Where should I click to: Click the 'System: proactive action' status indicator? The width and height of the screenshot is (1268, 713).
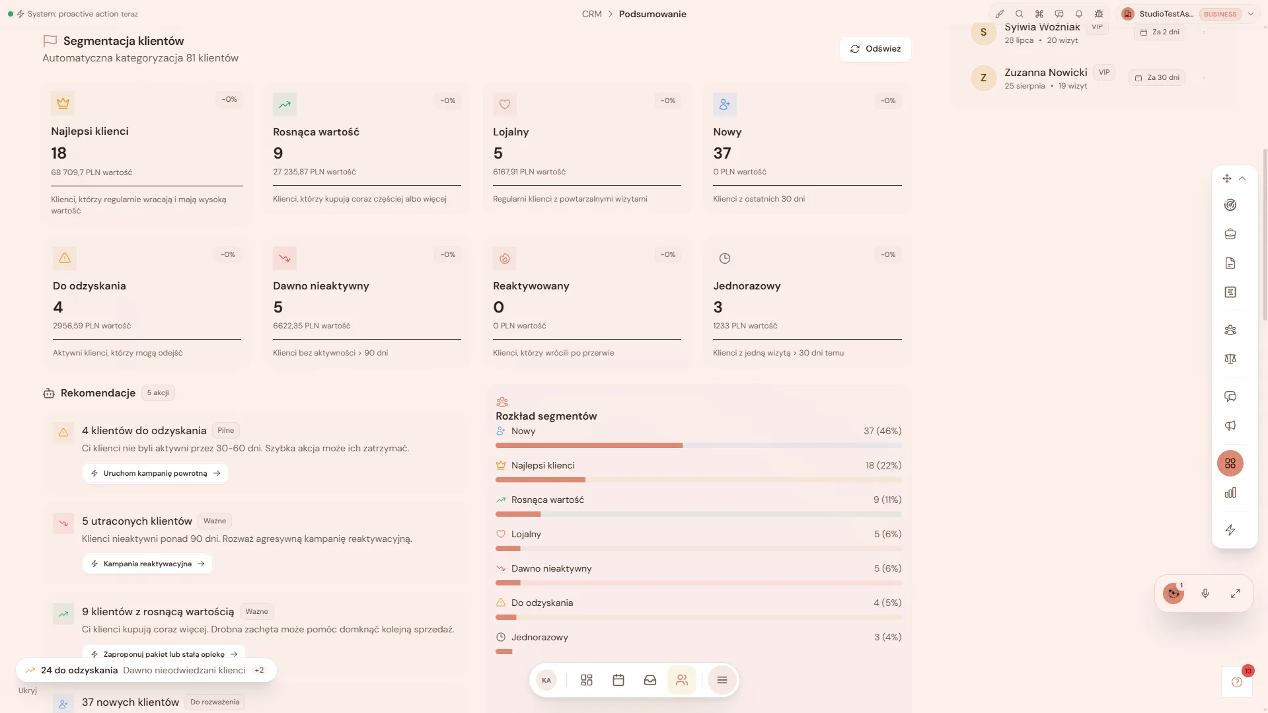pyautogui.click(x=73, y=14)
